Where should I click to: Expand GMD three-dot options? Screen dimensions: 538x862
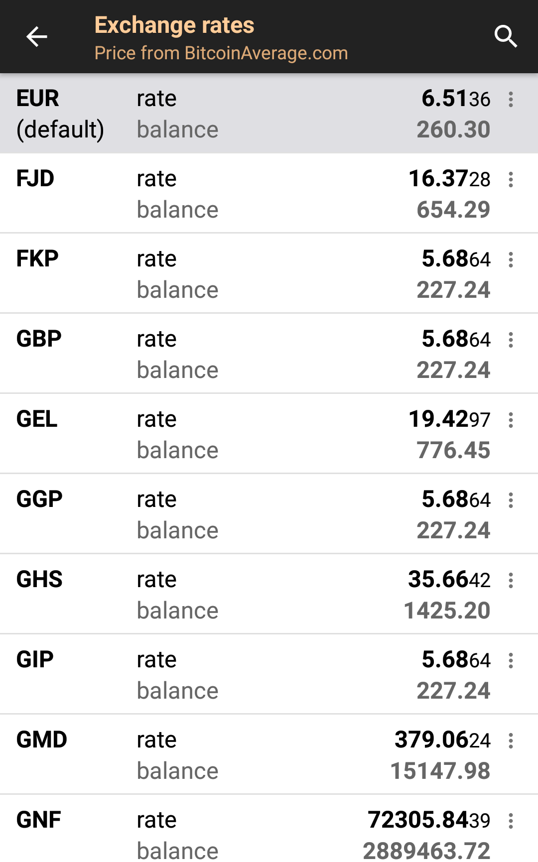click(x=511, y=740)
